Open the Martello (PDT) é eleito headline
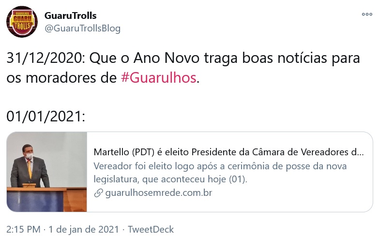This screenshot has height=236, width=379. pos(228,152)
